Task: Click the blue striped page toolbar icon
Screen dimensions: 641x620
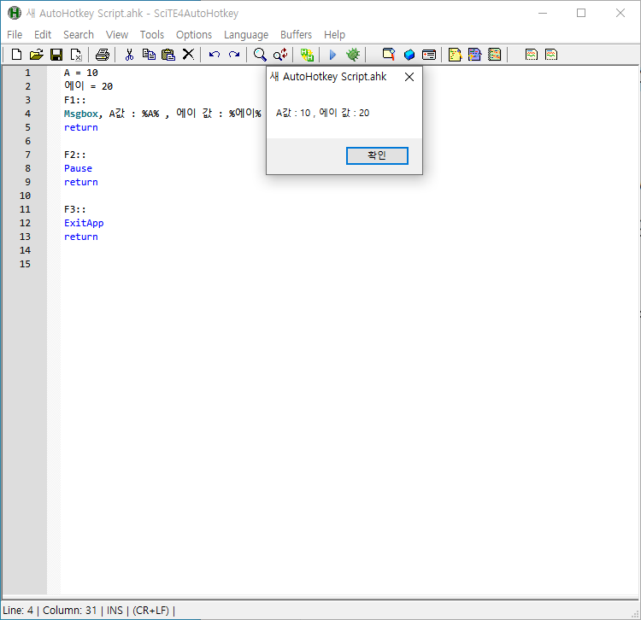Action: click(474, 55)
